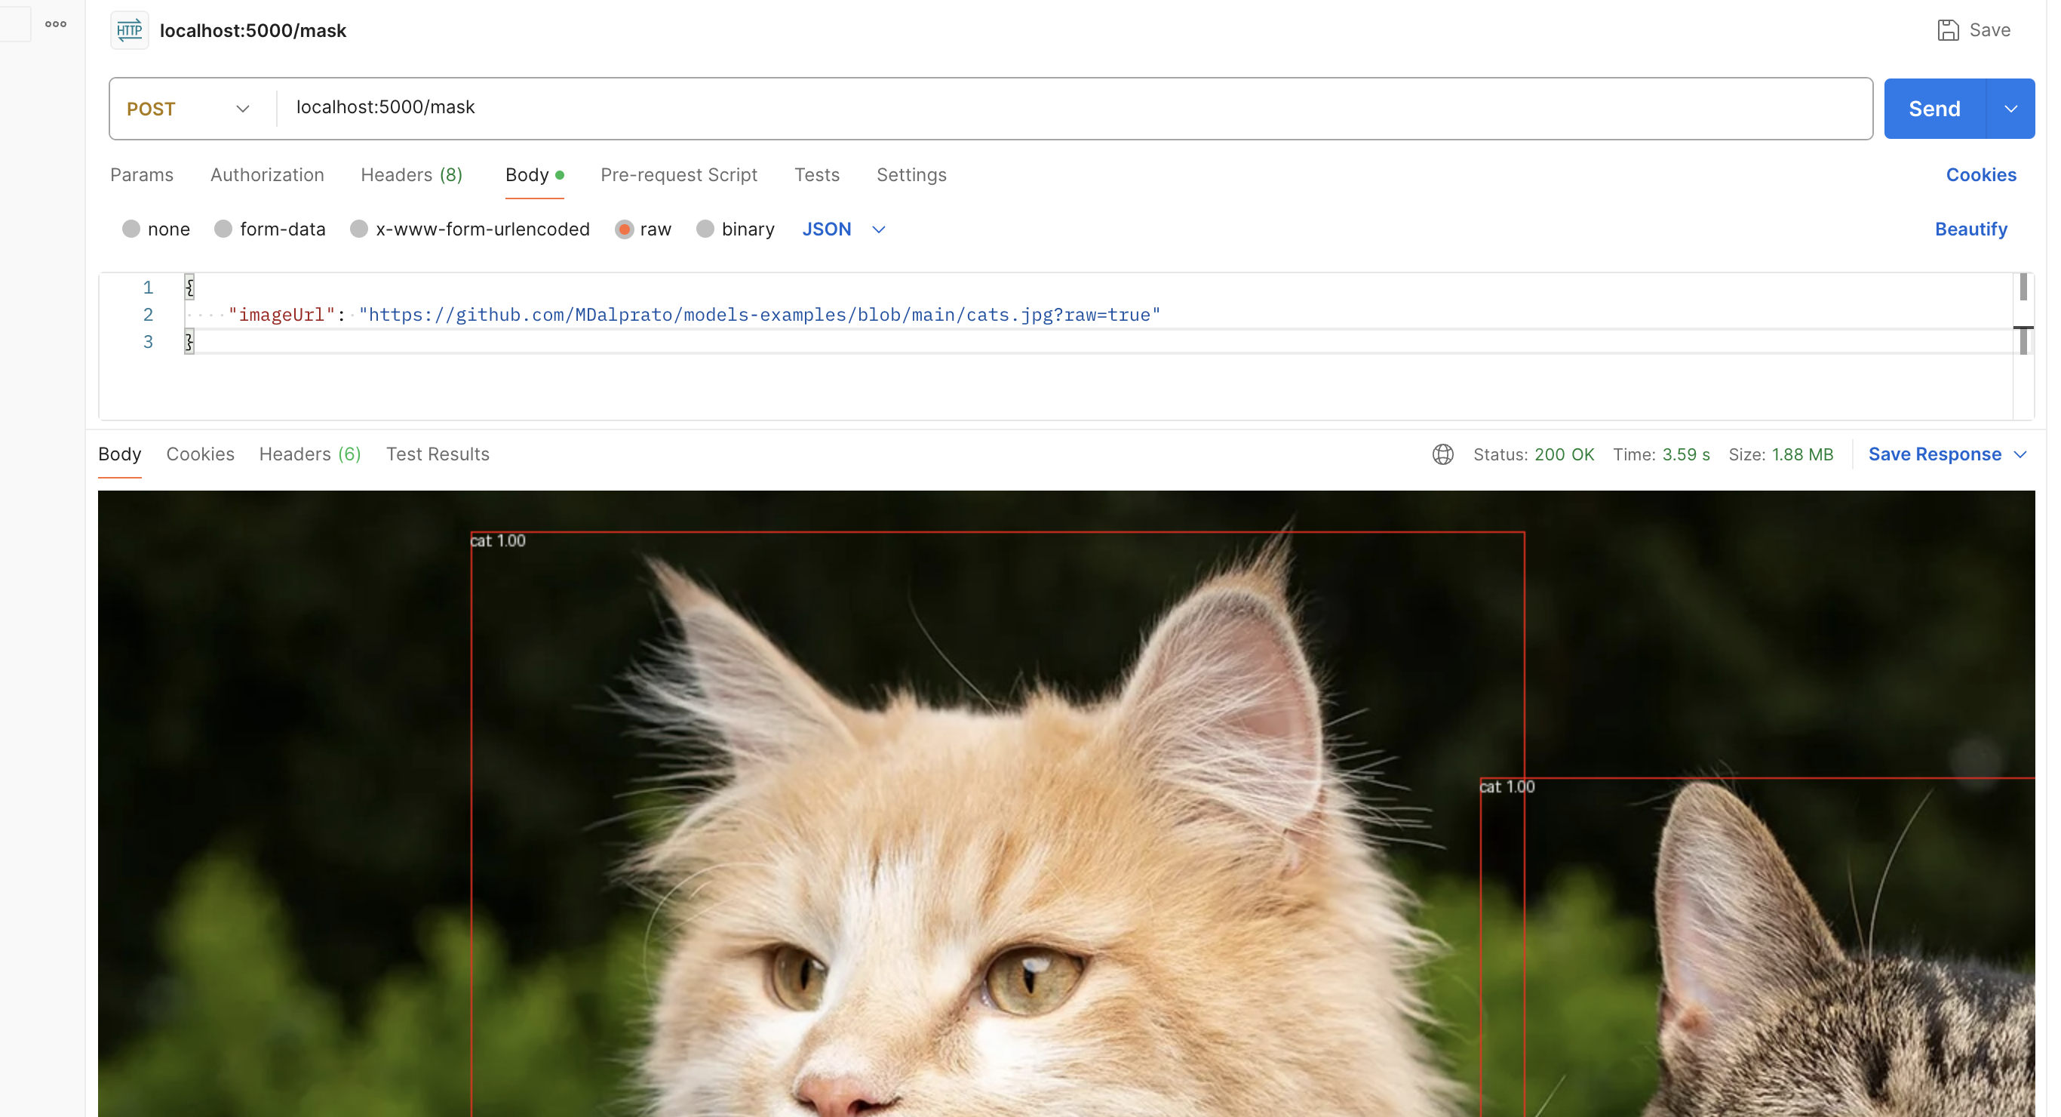
Task: Click the network globe icon near Status
Action: (1442, 455)
